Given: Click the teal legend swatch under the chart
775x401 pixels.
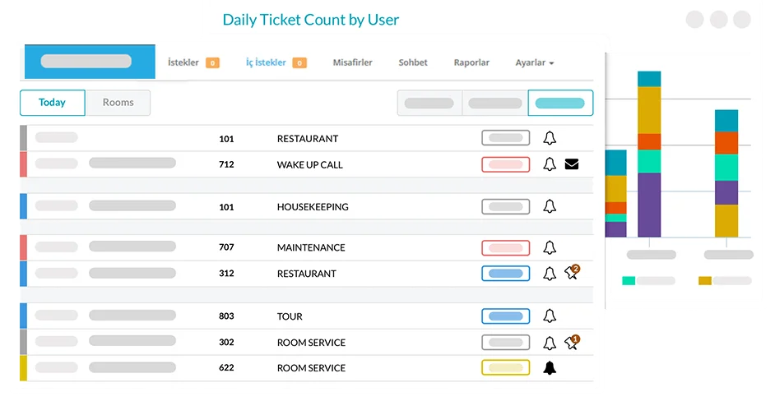Looking at the screenshot, I should point(629,280).
